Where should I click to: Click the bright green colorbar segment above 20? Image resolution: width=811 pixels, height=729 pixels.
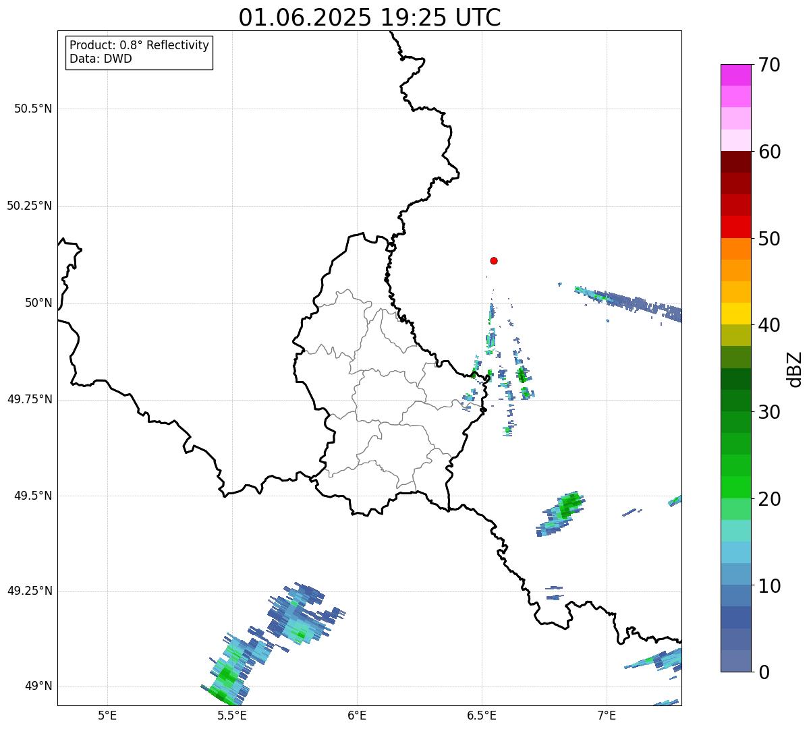coord(735,488)
